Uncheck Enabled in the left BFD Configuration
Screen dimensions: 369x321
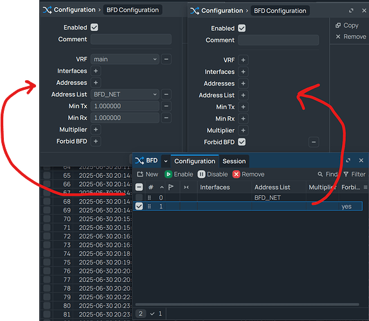(x=94, y=27)
